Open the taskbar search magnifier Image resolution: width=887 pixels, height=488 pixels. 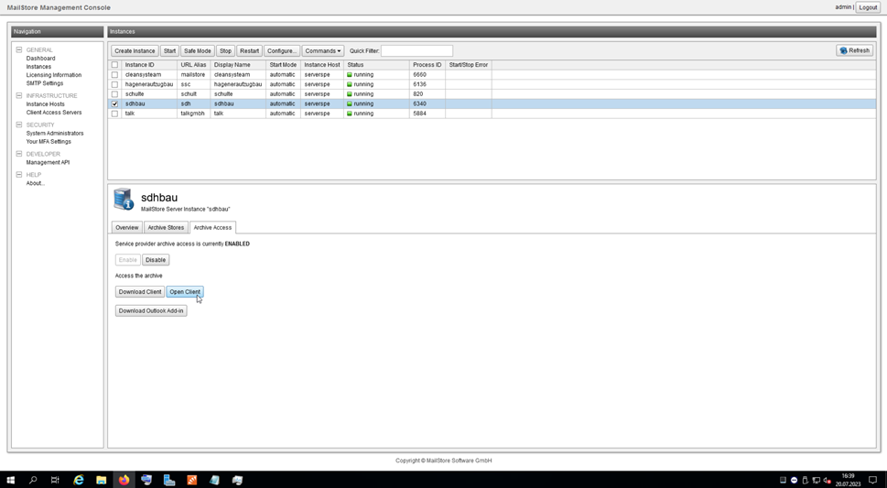[33, 480]
